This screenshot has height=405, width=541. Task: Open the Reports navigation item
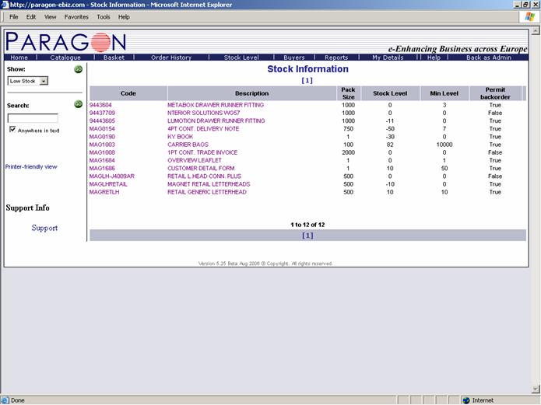336,58
